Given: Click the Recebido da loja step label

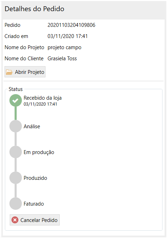Looking at the screenshot, I should tap(42, 98).
